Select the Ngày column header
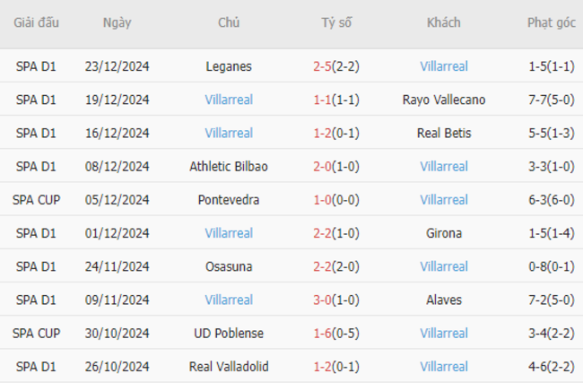 [x=117, y=22]
